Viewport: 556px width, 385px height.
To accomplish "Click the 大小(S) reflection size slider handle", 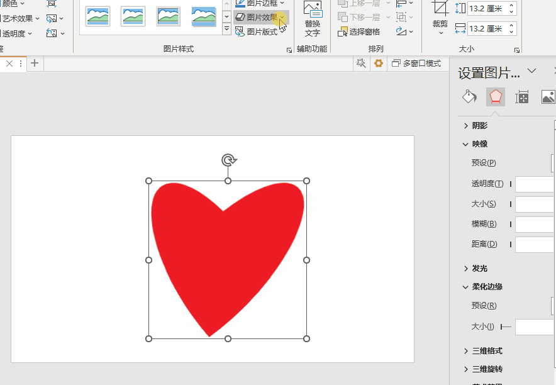I will tap(511, 204).
